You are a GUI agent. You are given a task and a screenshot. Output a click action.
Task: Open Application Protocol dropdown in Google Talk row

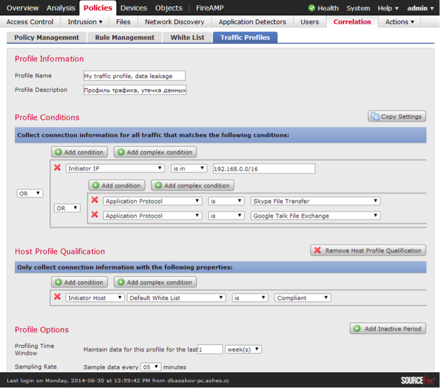(x=153, y=216)
